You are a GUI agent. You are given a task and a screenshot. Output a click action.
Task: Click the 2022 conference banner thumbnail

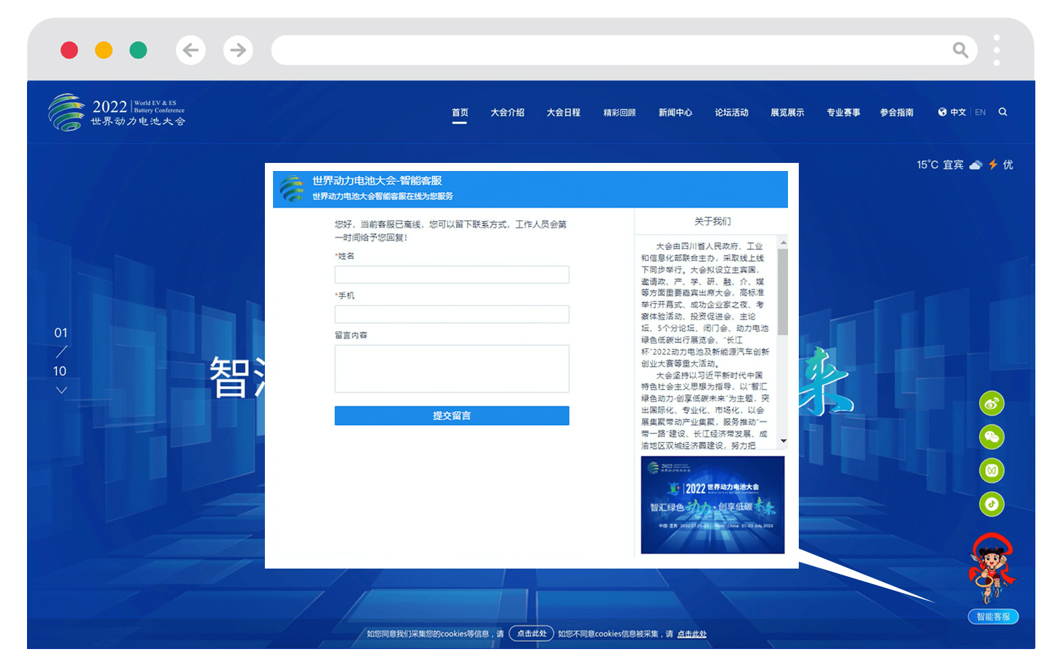point(712,505)
